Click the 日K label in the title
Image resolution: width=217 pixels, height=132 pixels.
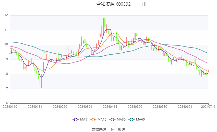(143, 4)
